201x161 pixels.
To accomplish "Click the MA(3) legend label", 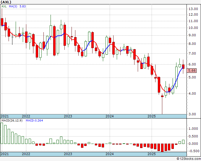I will tap(13, 6).
